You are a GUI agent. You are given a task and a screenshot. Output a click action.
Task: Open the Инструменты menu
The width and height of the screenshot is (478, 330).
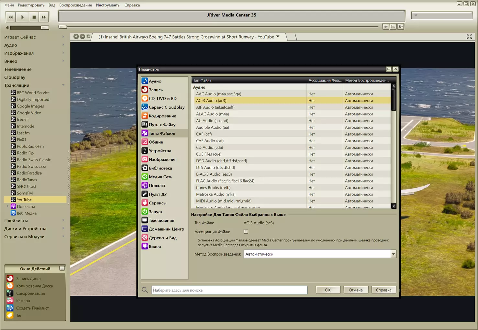click(x=108, y=5)
